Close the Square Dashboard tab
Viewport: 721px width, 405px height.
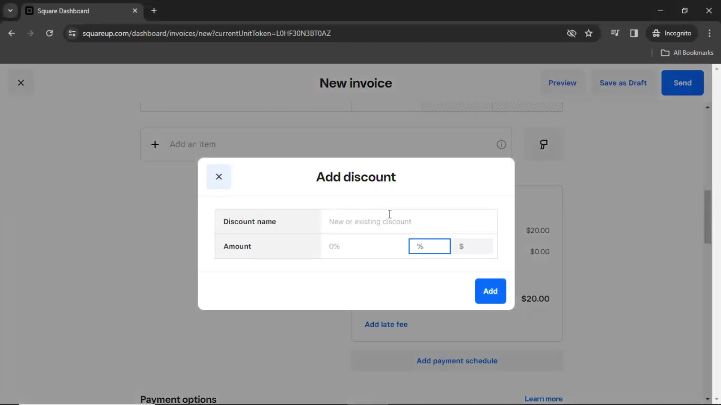click(135, 11)
